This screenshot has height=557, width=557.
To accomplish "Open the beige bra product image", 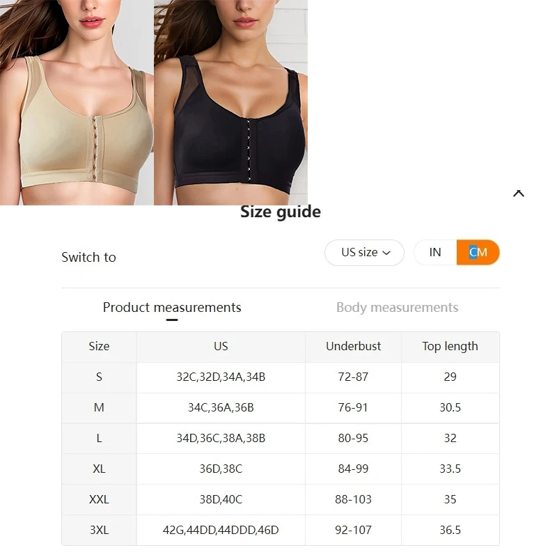I will (x=77, y=102).
